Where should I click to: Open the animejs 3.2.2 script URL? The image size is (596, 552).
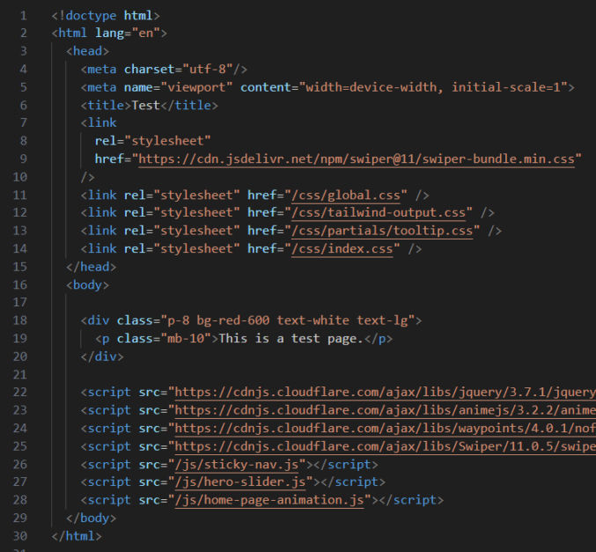[385, 410]
